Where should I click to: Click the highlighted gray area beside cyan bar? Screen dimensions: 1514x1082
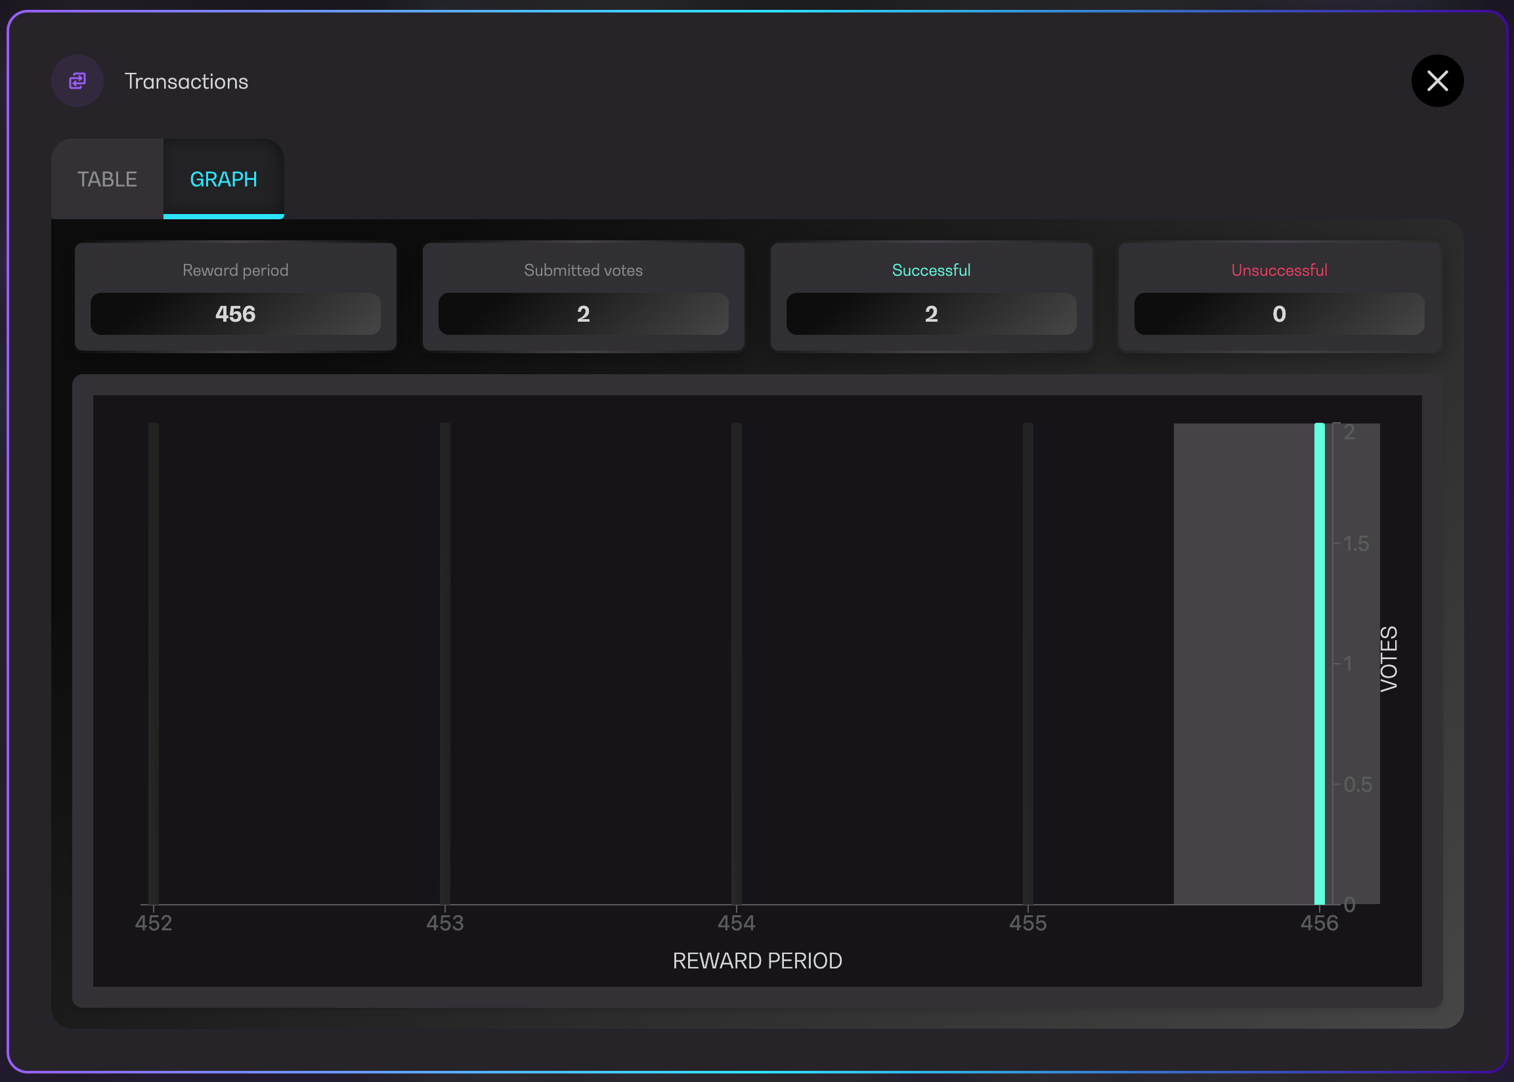coord(1242,663)
